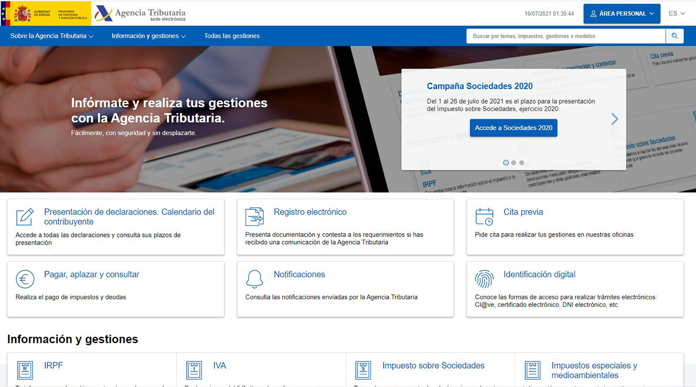Go to Todas las gestiones
The width and height of the screenshot is (696, 387).
pos(232,36)
